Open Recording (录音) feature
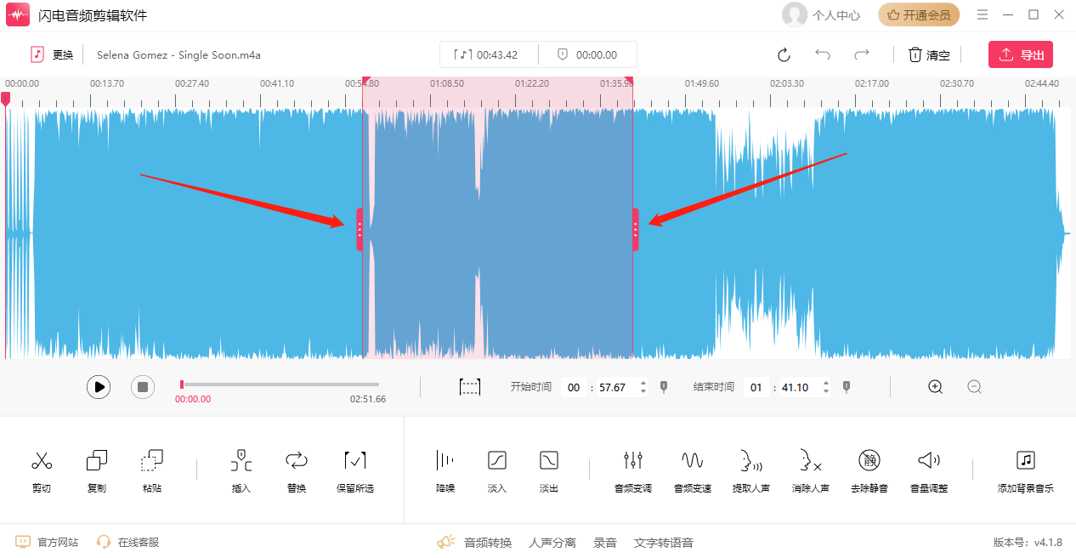Viewport: 1076px width, 558px height. [x=605, y=542]
